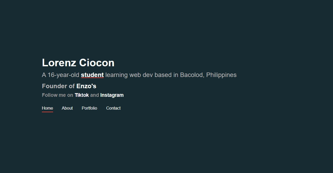Click the red underline beneath student

[x=92, y=78]
